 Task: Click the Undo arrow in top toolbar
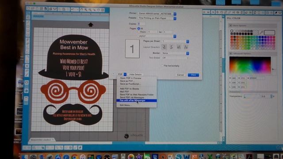pos(73,9)
